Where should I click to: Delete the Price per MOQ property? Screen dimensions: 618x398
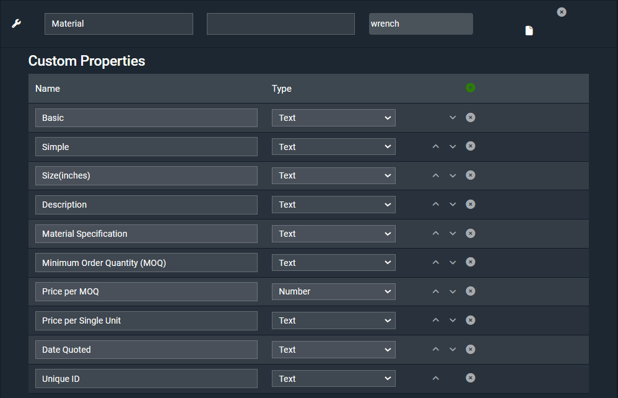click(470, 291)
